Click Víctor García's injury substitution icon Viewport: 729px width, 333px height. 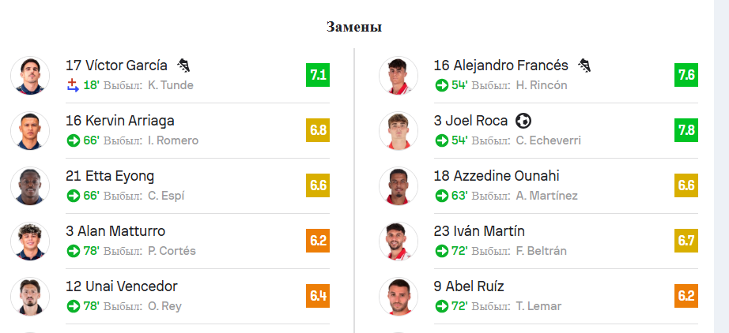tap(73, 84)
